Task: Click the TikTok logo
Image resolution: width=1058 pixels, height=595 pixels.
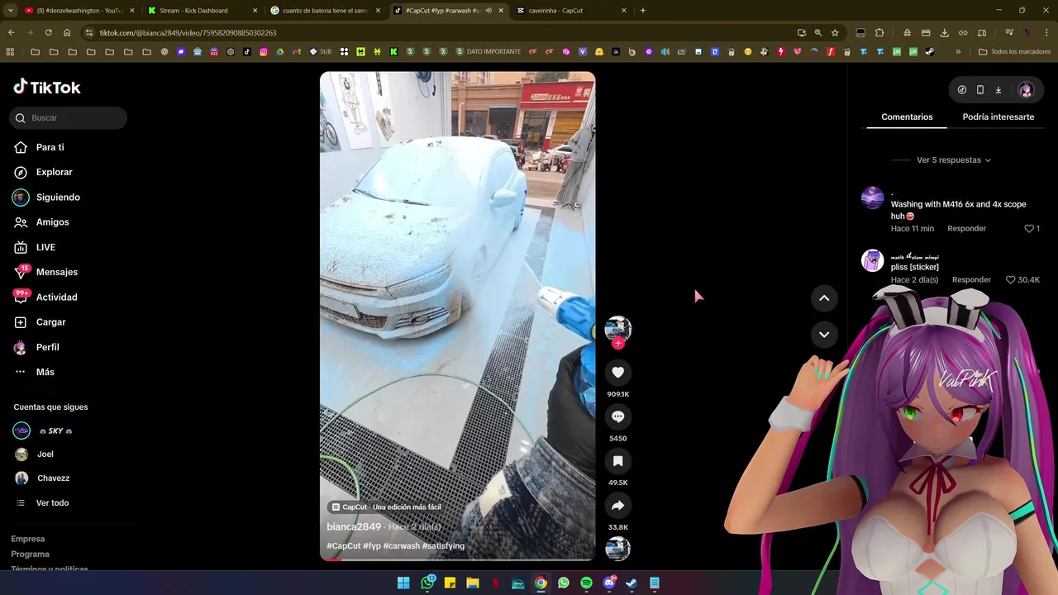Action: click(x=47, y=87)
